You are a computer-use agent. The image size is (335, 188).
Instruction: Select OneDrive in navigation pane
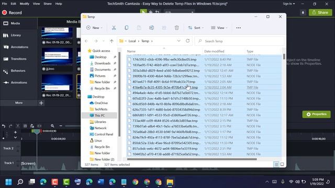(101, 103)
